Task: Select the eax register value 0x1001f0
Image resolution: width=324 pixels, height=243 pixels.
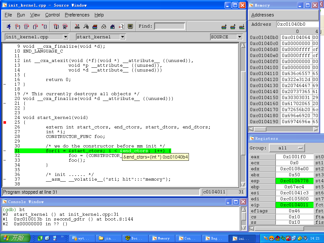Action: pos(294,157)
